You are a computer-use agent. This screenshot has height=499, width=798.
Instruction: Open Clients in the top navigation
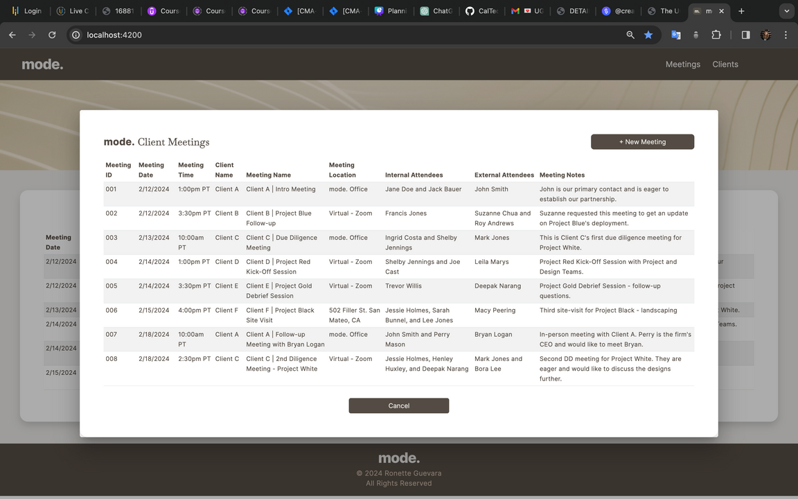point(725,64)
